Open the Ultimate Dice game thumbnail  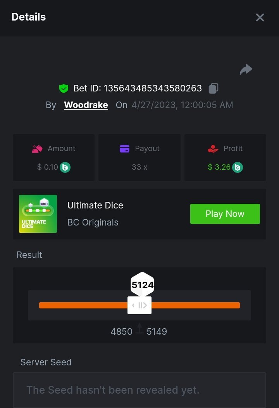pos(38,214)
